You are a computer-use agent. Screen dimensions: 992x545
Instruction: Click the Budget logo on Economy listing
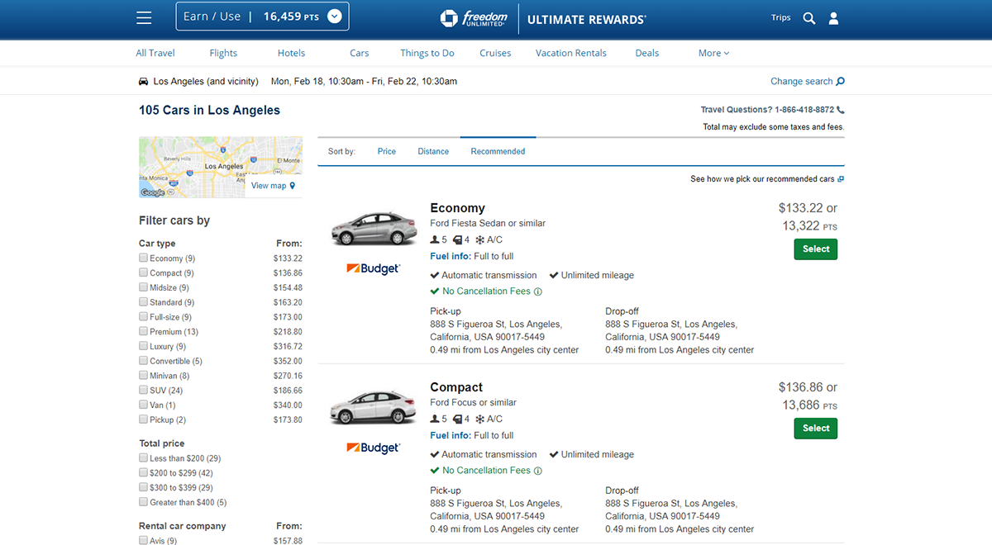point(373,268)
